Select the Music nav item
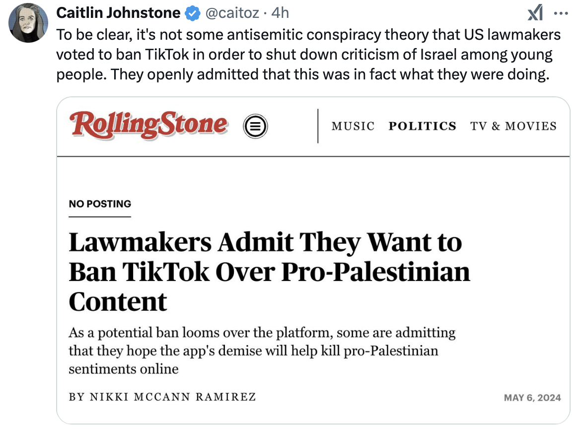The image size is (585, 430). coord(353,126)
